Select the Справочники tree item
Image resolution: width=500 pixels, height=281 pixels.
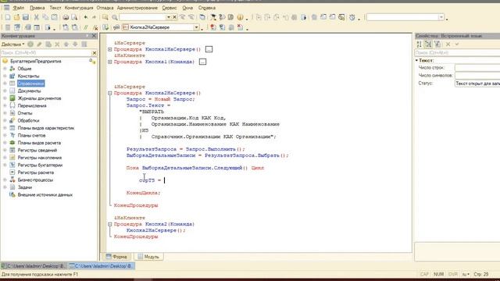[x=31, y=84]
